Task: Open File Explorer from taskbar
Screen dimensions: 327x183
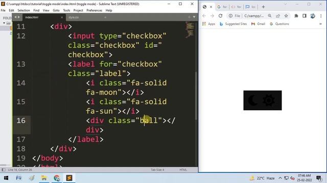Action: pos(44,178)
